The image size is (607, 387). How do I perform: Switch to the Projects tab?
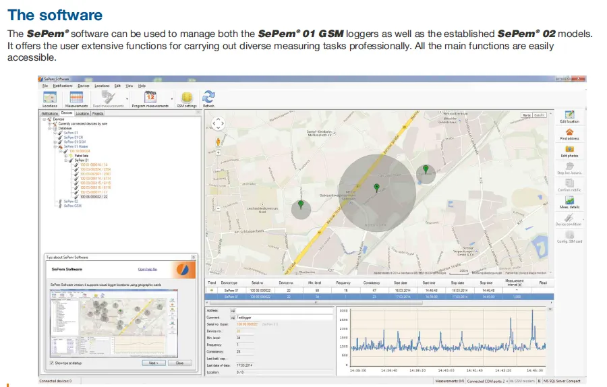(x=98, y=113)
